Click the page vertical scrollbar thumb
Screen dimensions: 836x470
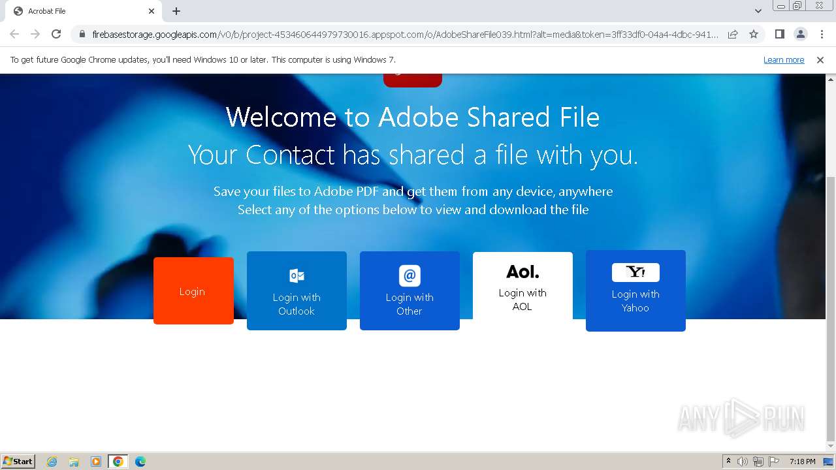pos(831,309)
